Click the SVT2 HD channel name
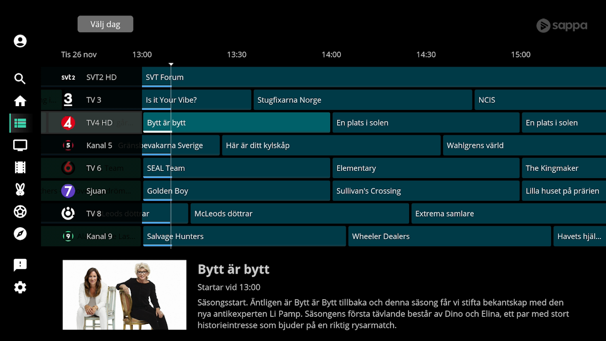Screen dimensions: 606x341 click(x=101, y=77)
